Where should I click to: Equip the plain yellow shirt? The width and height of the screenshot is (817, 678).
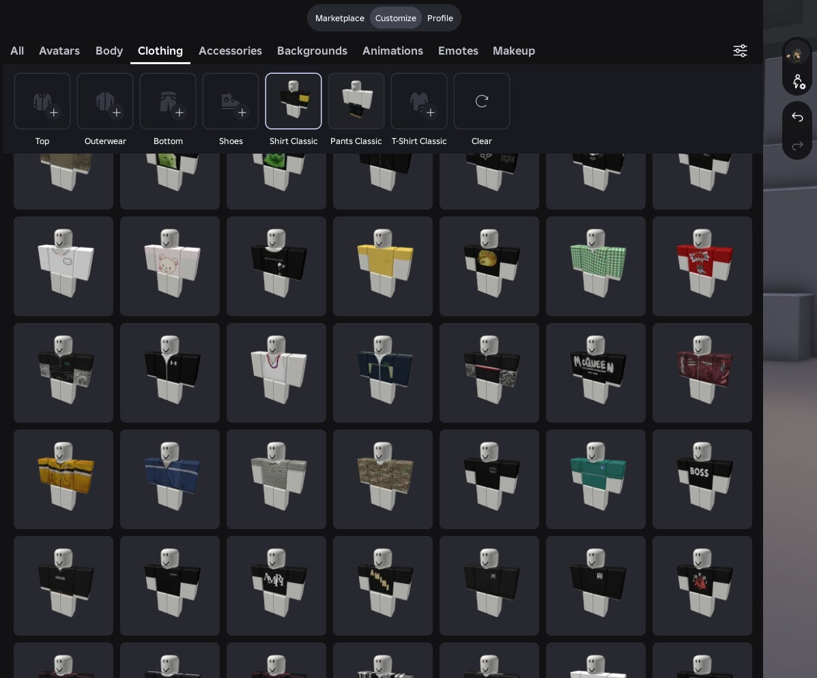[382, 266]
